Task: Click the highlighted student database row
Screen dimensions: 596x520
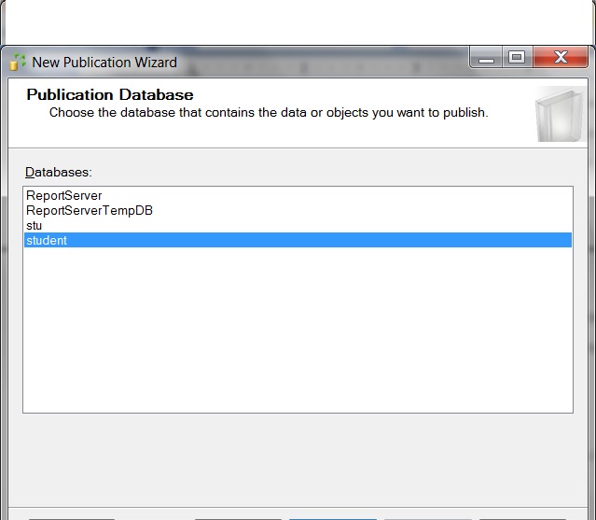Action: [298, 240]
